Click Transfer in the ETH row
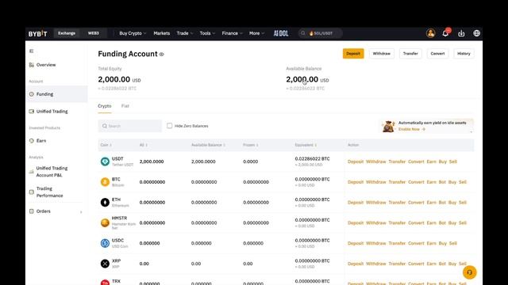The image size is (508, 285). tap(397, 203)
